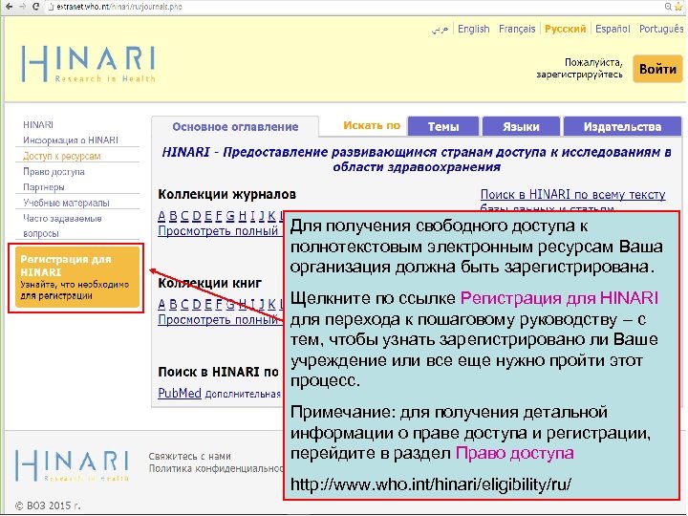Select book collection letter C
688x516 pixels.
click(x=184, y=304)
